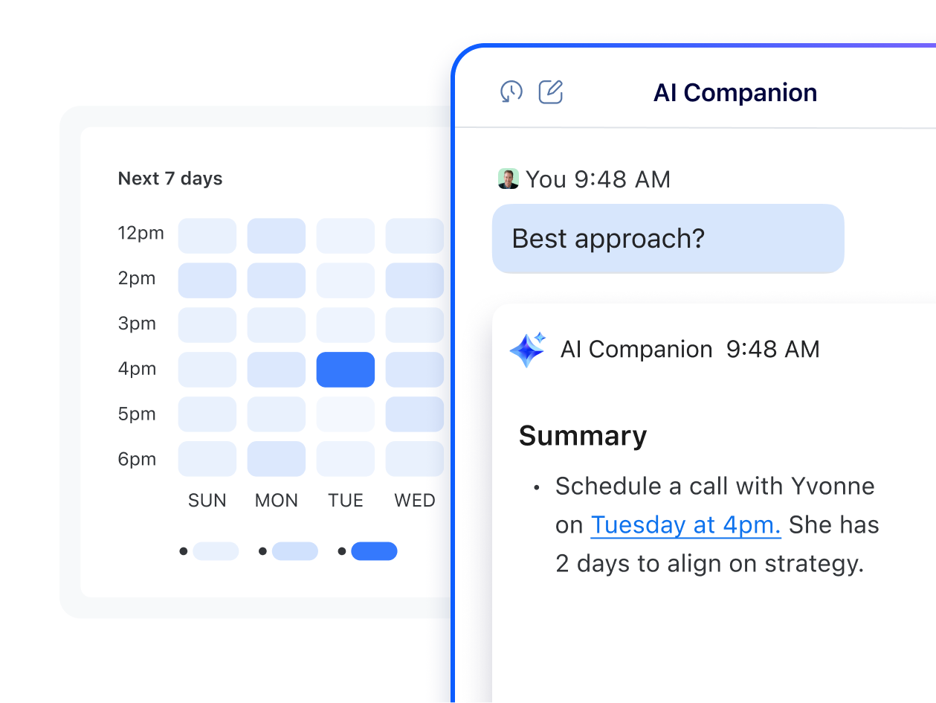Open the Tuesday at 4pm link
Viewport: 936px width, 703px height.
pos(685,524)
